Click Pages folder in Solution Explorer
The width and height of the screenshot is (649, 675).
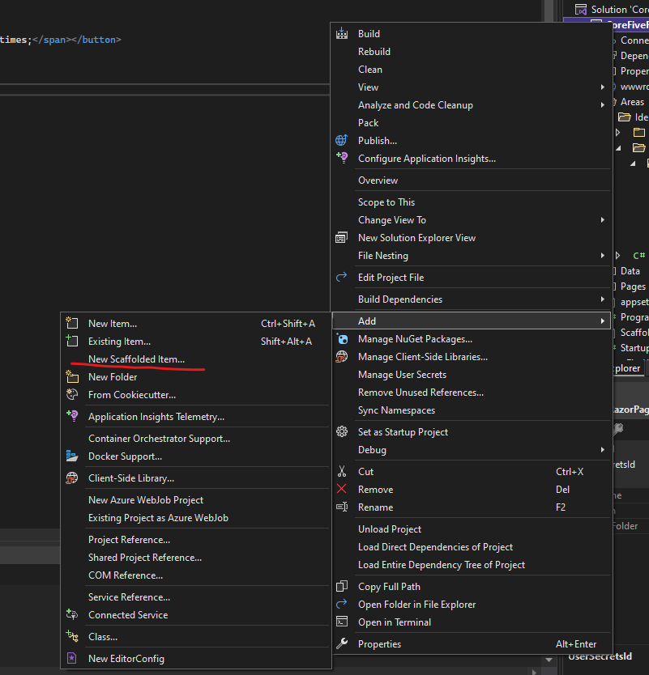[x=632, y=287]
